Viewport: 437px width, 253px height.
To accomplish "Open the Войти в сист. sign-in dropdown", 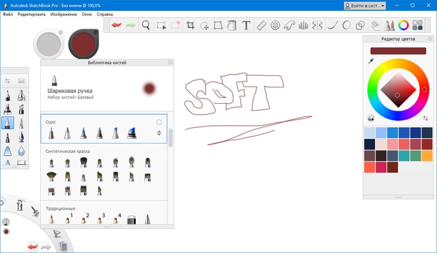I will [x=365, y=5].
